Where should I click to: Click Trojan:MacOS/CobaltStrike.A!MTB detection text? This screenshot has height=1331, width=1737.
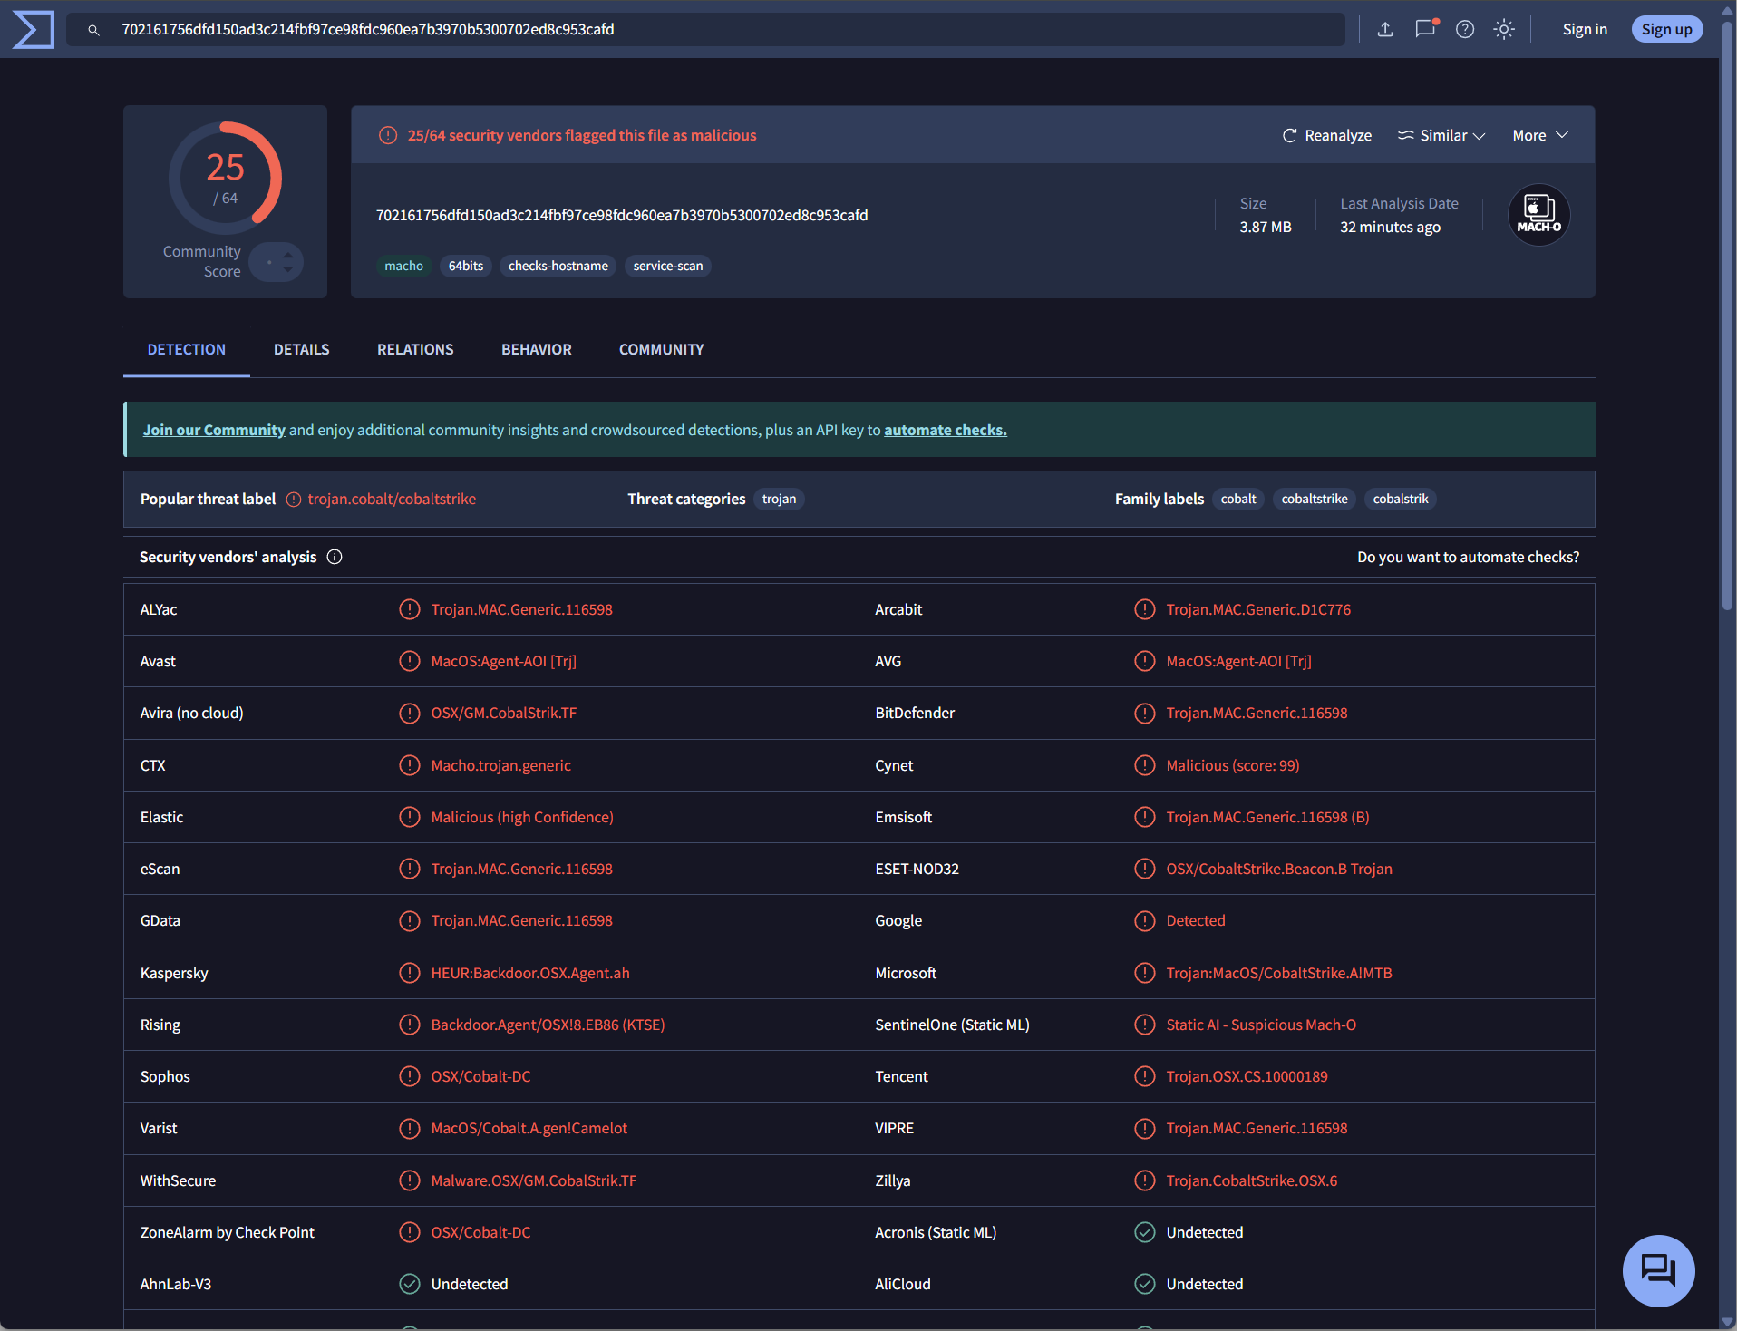(1279, 973)
